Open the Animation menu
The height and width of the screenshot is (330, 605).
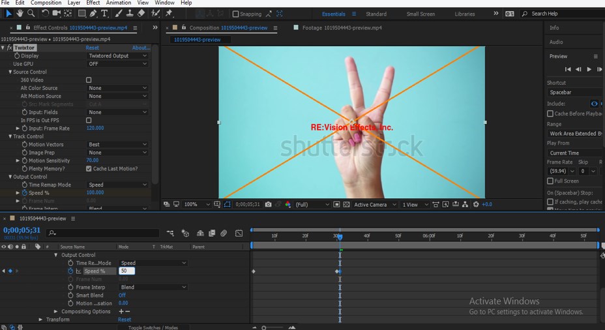118,3
